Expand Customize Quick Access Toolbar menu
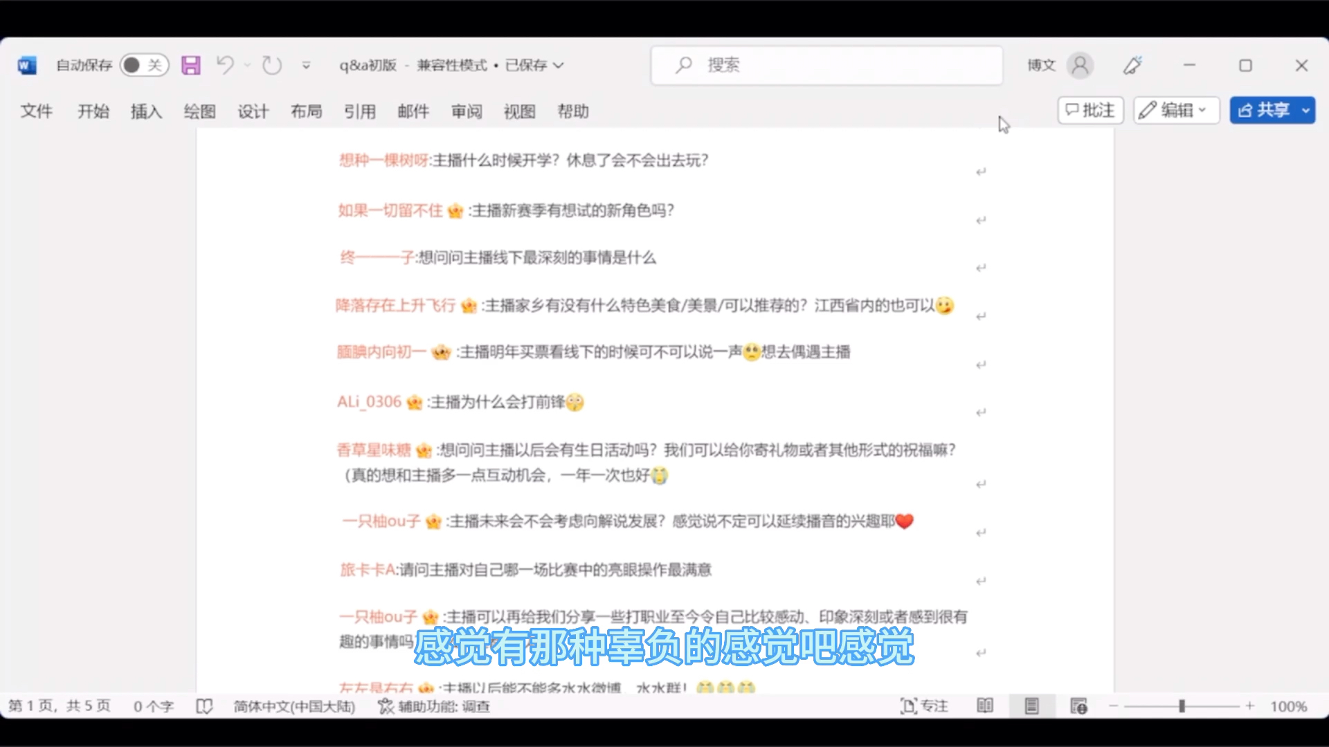The image size is (1329, 747). point(306,65)
